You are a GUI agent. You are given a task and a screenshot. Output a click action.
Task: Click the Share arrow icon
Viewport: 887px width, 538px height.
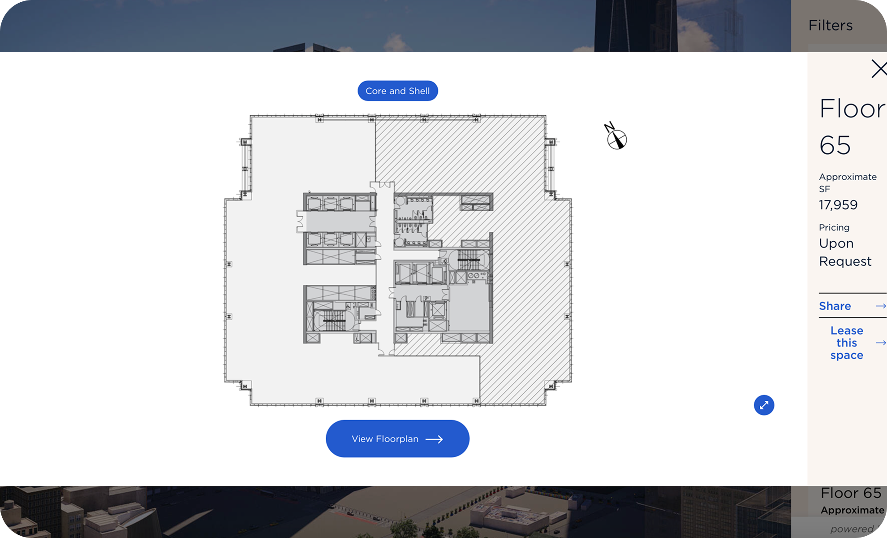[881, 306]
